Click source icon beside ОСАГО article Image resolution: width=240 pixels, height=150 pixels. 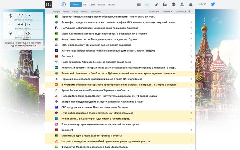point(56,45)
